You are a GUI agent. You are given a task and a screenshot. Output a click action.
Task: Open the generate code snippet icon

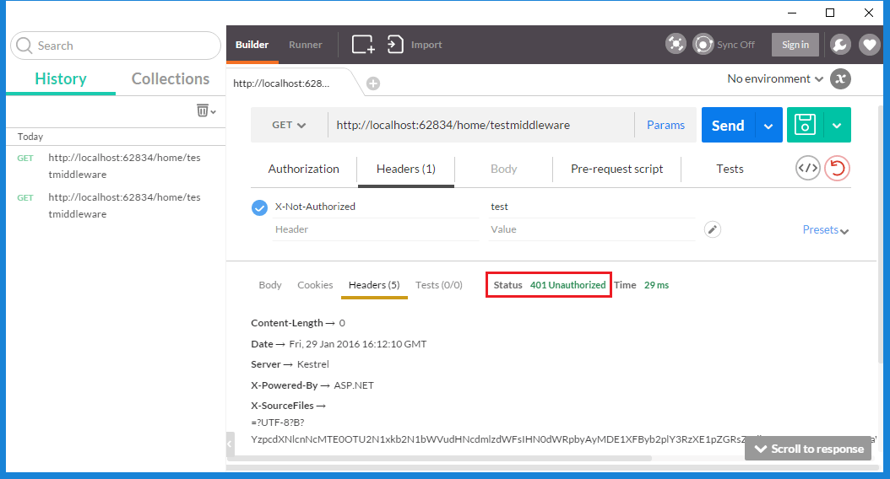[x=808, y=169]
